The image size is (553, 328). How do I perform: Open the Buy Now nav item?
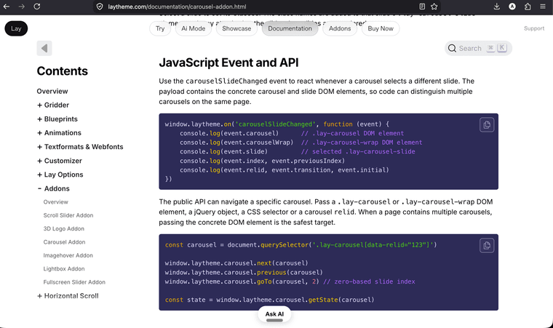381,28
